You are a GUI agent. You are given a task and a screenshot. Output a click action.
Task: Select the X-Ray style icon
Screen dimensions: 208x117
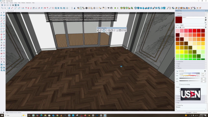click(x=2, y=5)
